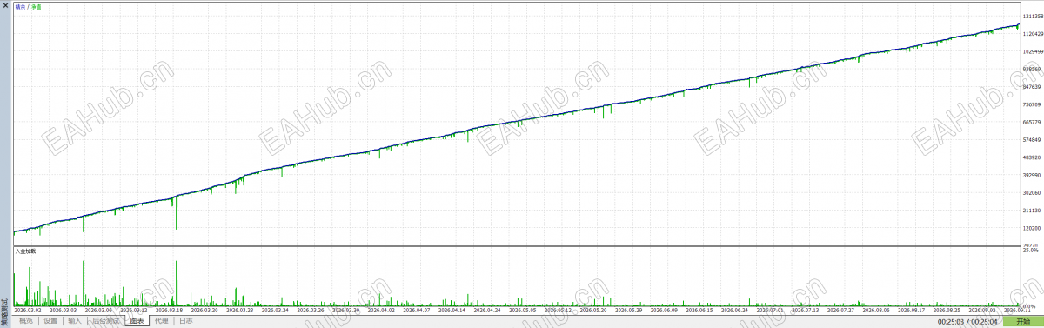Image resolution: width=1044 pixels, height=328 pixels.
Task: Click the 25.0% deposit load label
Action: point(1031,251)
